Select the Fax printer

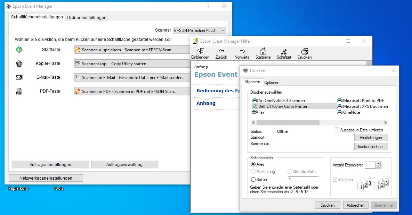258,112
